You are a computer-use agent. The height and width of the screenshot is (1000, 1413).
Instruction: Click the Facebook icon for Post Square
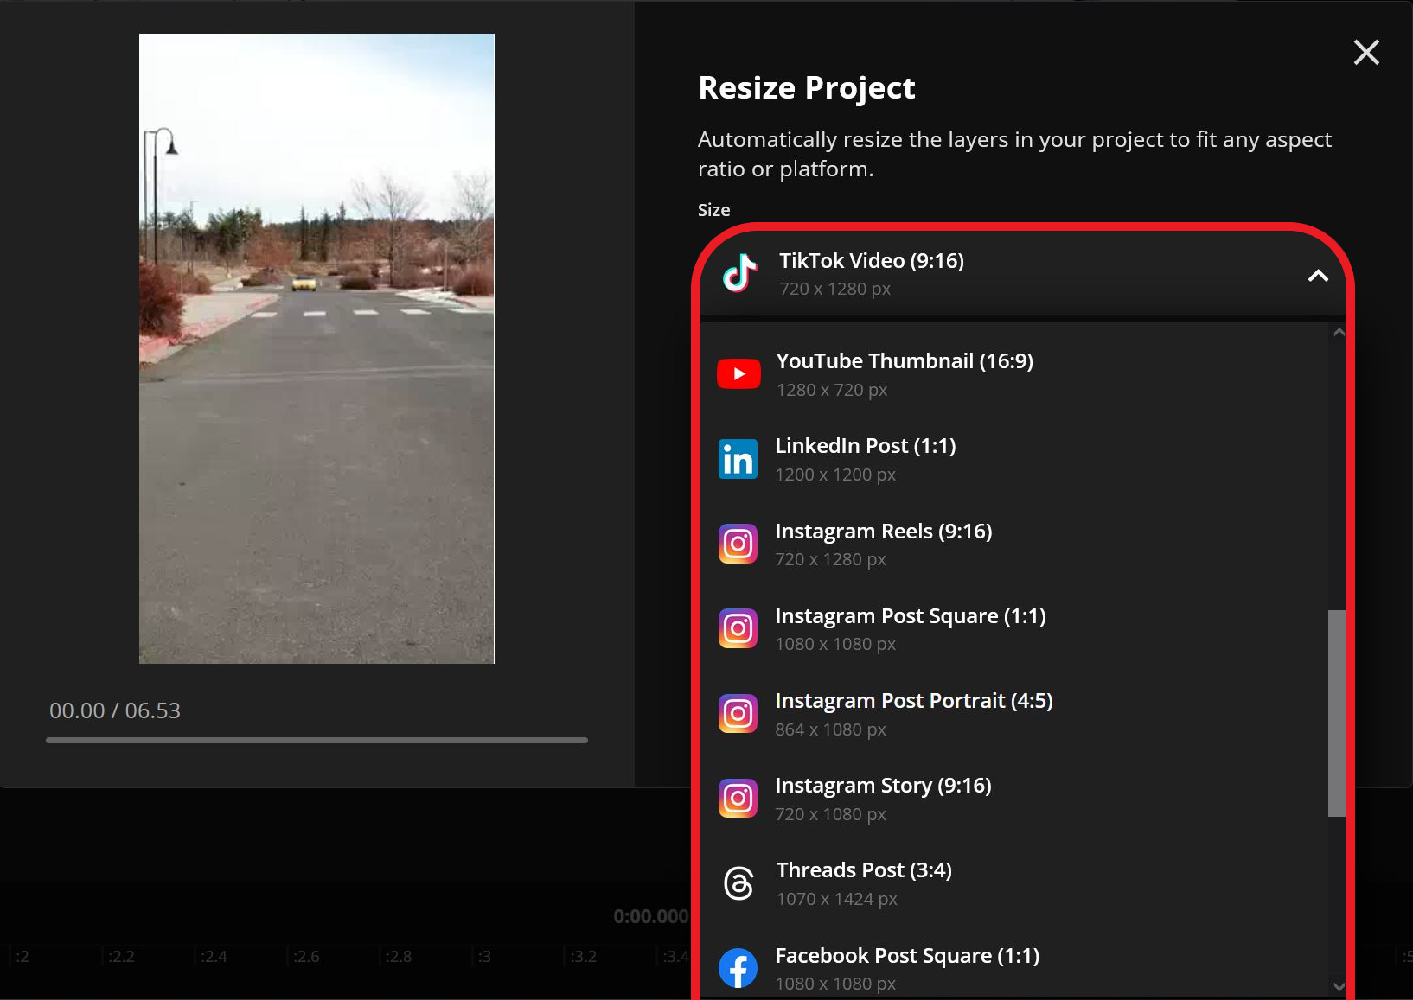tap(738, 967)
